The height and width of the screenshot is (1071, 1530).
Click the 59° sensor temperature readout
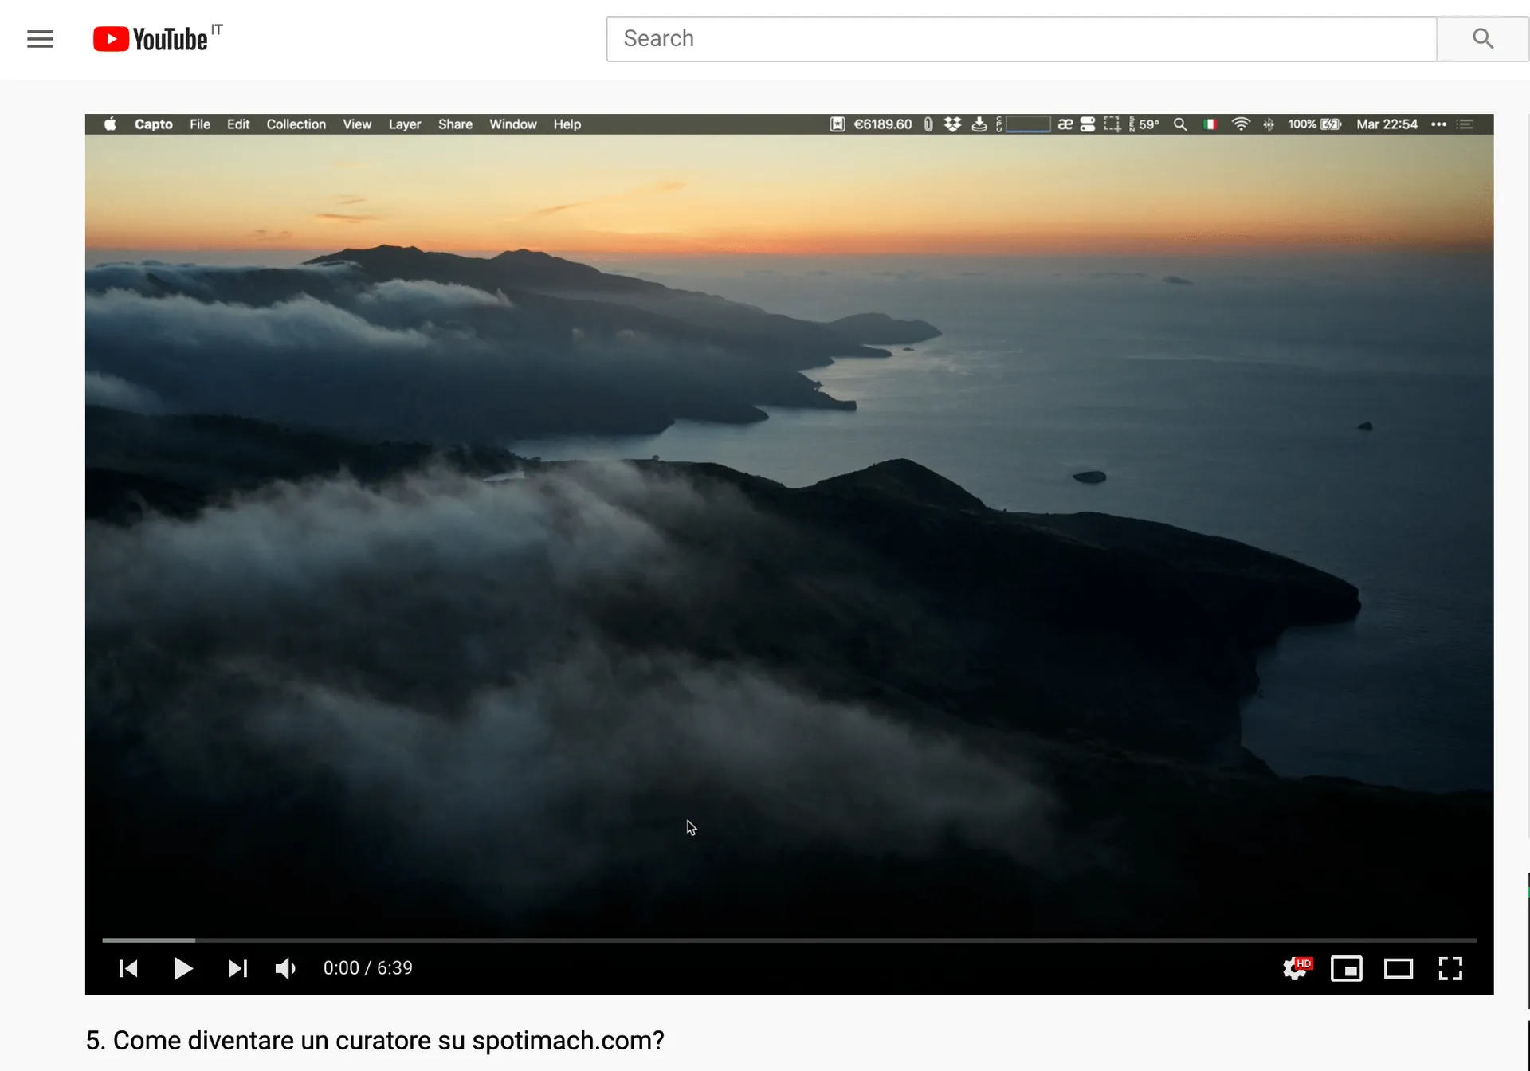point(1145,124)
